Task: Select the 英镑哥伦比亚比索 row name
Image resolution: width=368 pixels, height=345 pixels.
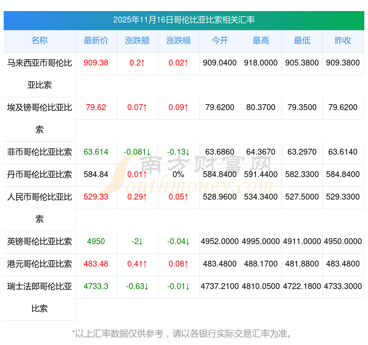Action: pos(39,242)
